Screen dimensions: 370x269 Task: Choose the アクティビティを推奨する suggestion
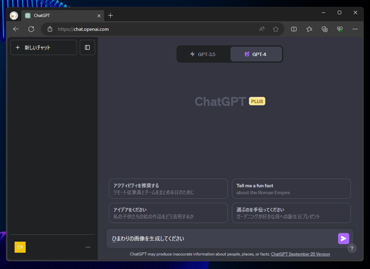click(x=168, y=189)
